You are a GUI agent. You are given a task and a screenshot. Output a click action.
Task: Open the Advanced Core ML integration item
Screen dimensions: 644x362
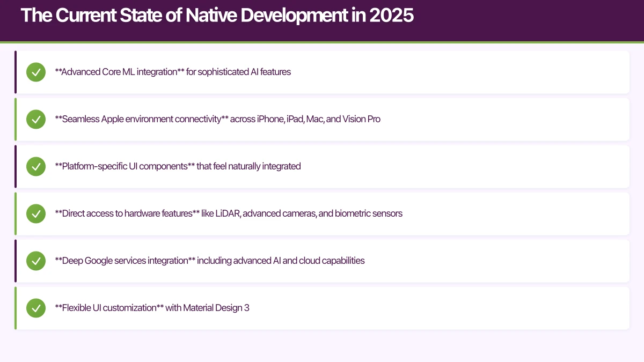point(322,72)
